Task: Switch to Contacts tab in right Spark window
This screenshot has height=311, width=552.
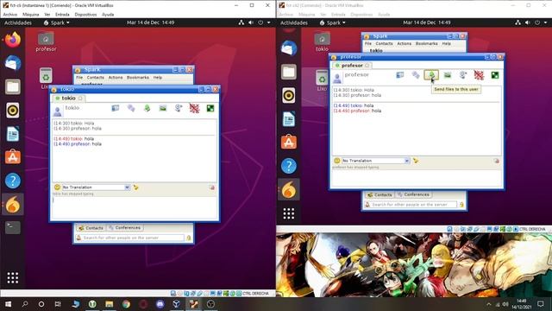Action: click(379, 194)
